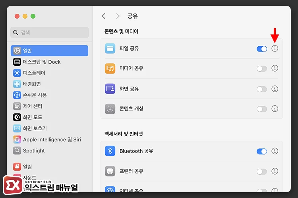
Task: Click the 프린터 공유 label
Action: point(132,171)
